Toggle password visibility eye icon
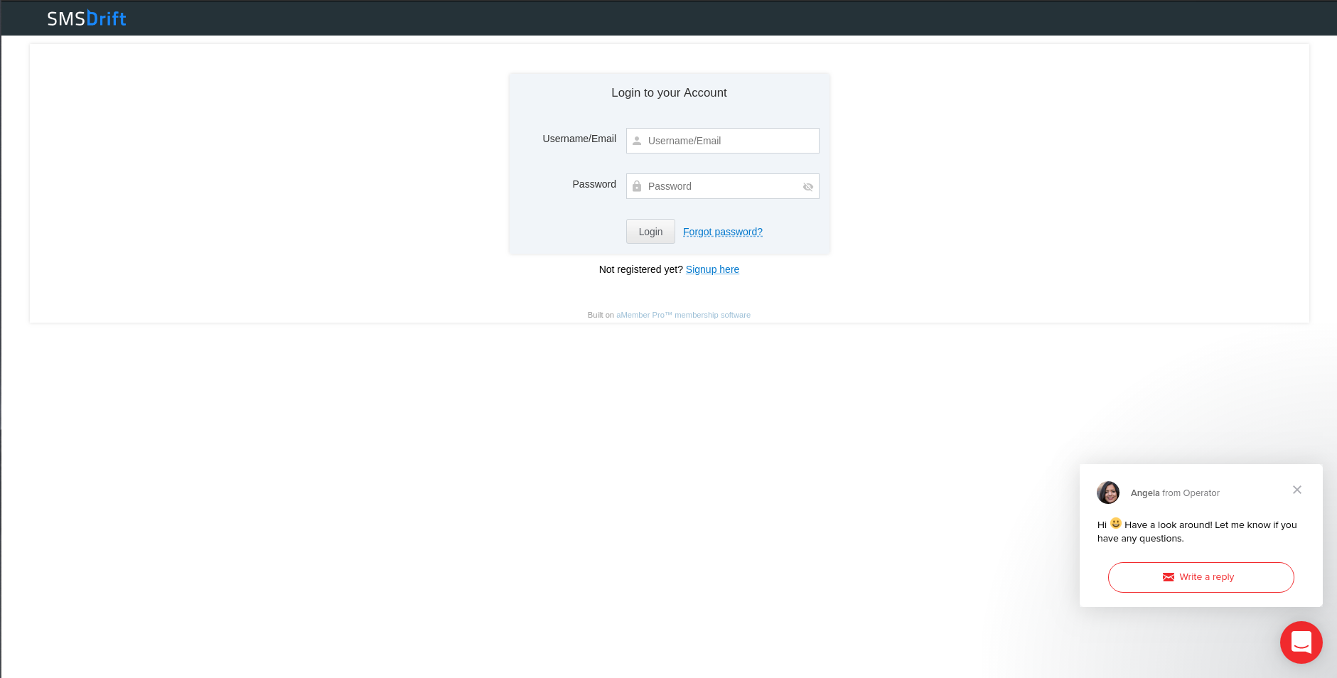Screen dimensions: 1337x678 (807, 187)
